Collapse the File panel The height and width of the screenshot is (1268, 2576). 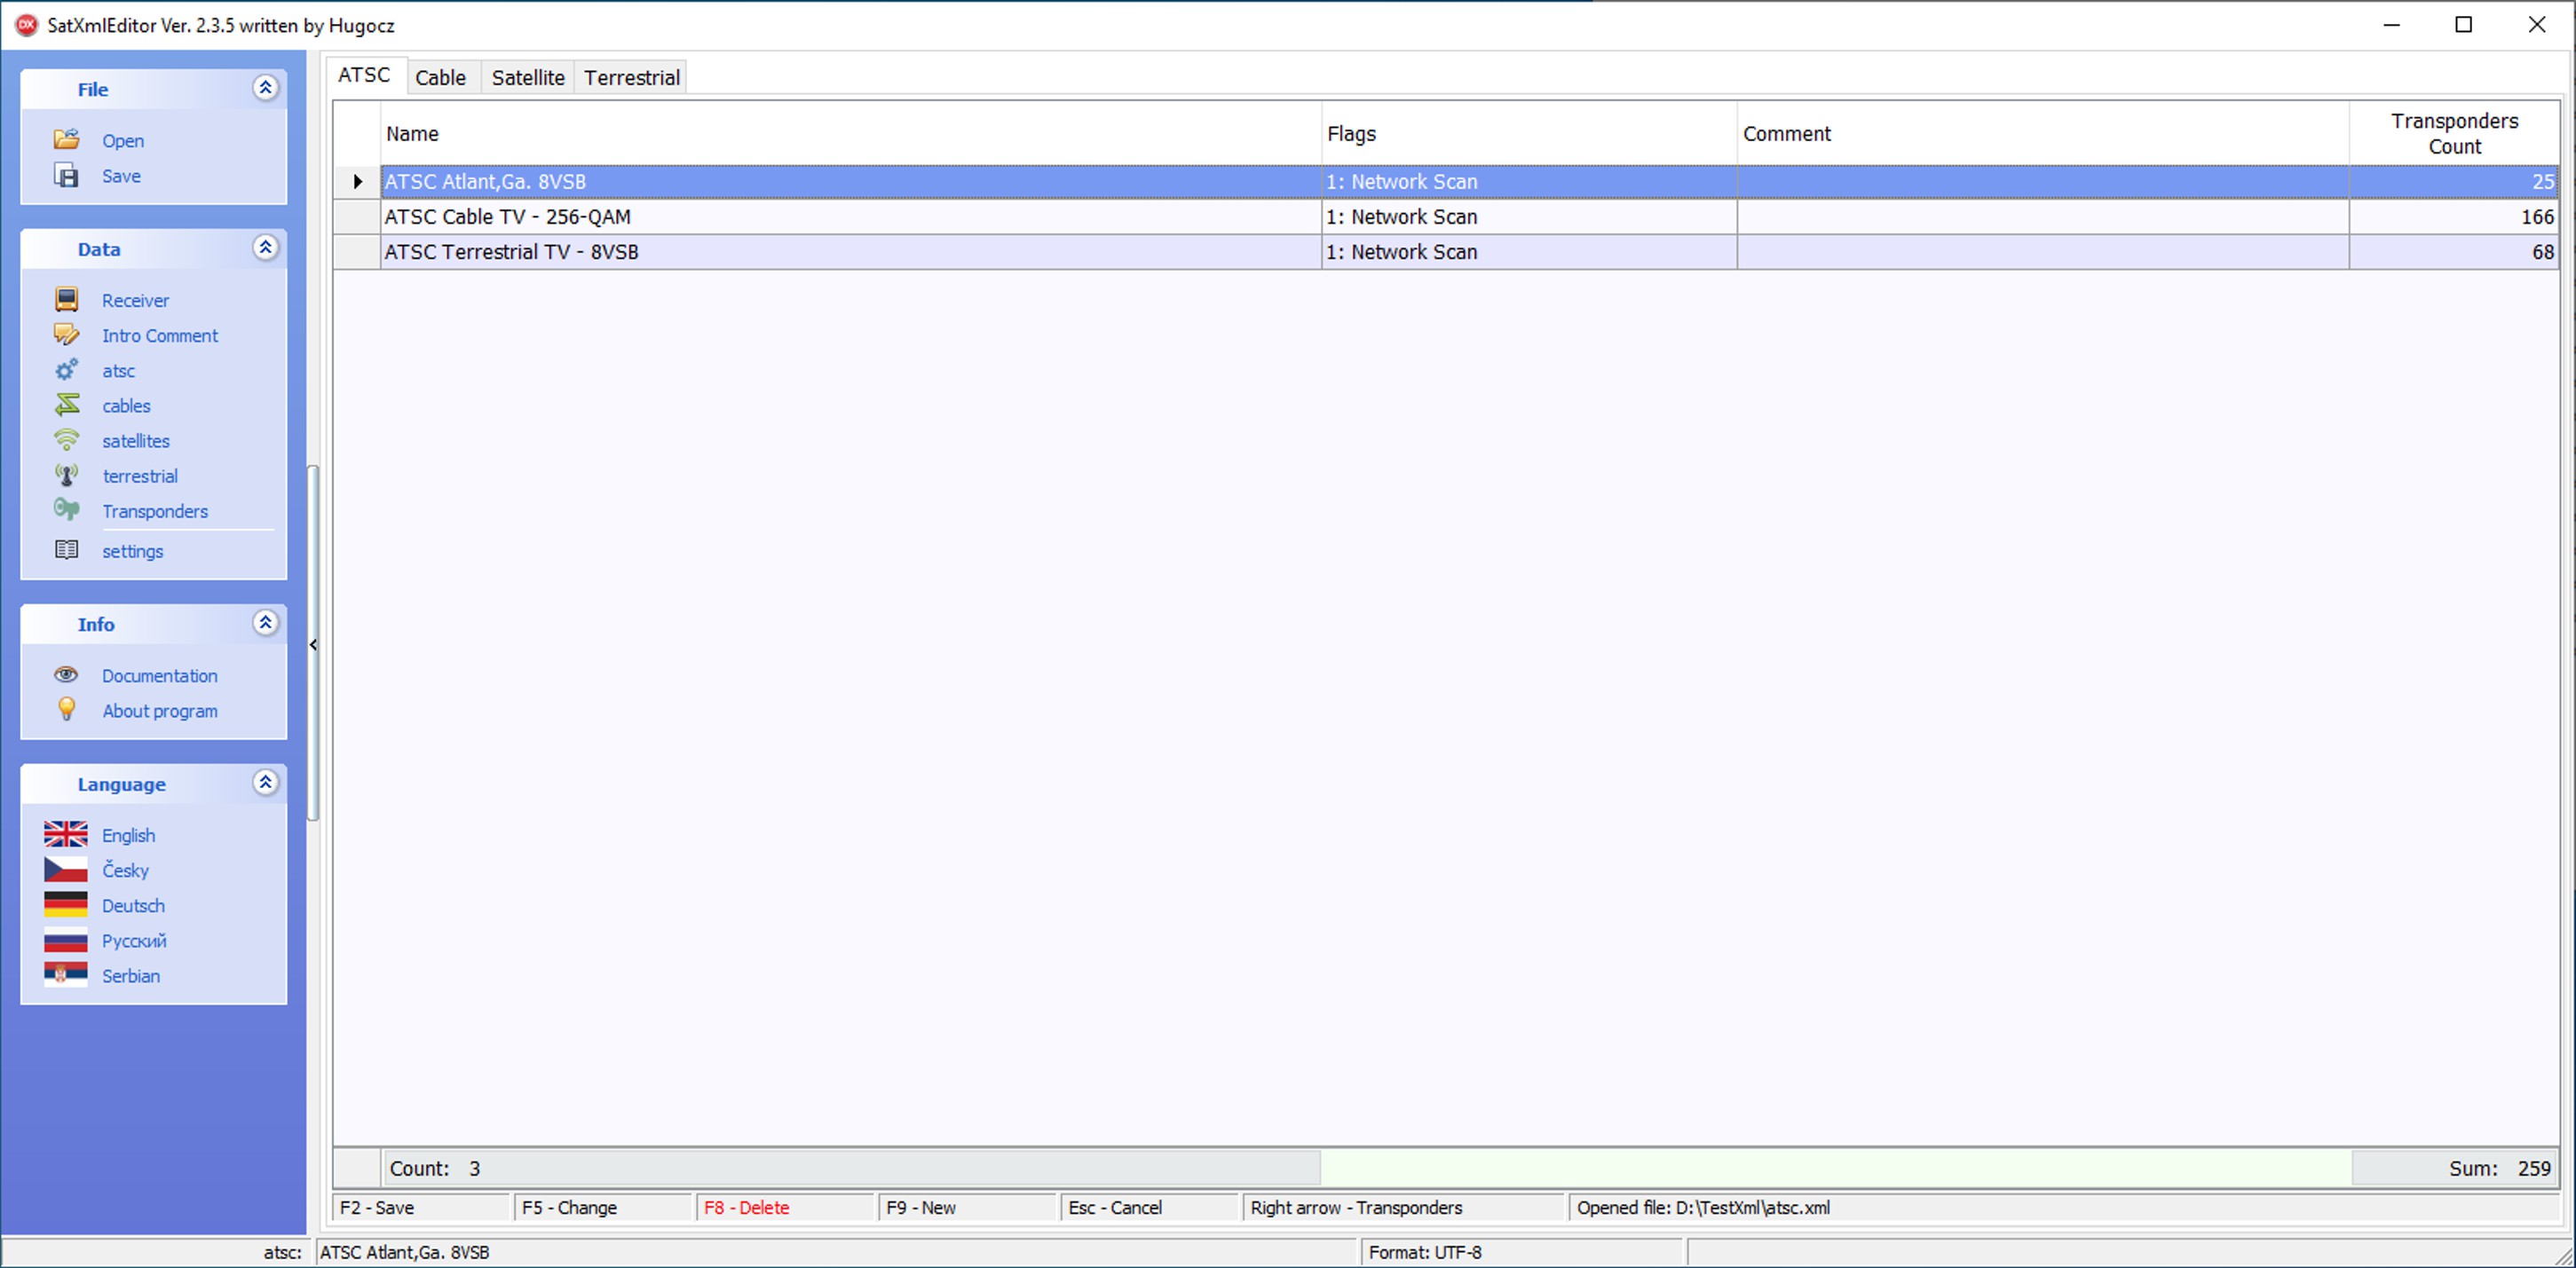(x=265, y=88)
